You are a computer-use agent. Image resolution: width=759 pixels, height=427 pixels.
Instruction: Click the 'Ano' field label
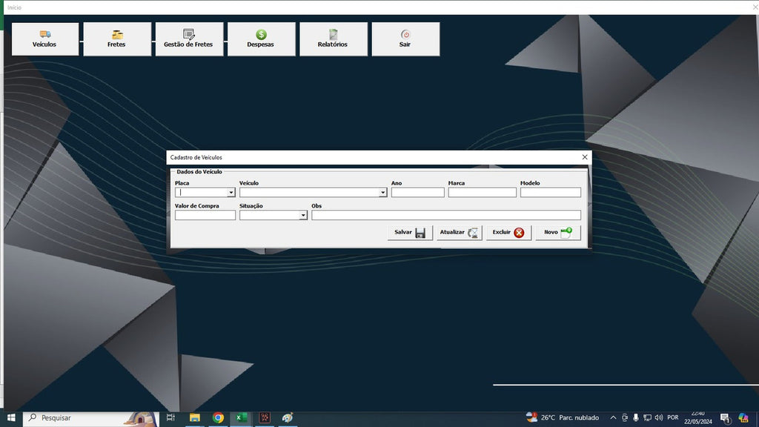397,183
